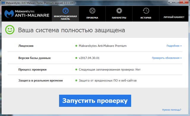Click the window title bar text
Viewport: 190px width, 116px height.
pos(40,3)
